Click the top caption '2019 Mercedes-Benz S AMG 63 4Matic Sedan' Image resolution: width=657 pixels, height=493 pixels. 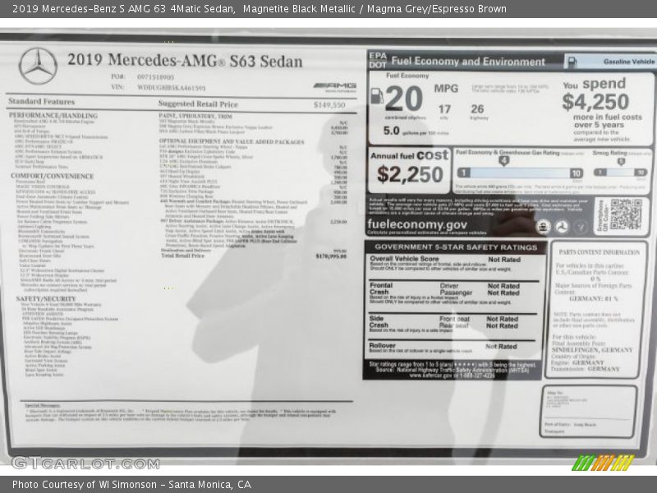click(x=124, y=9)
